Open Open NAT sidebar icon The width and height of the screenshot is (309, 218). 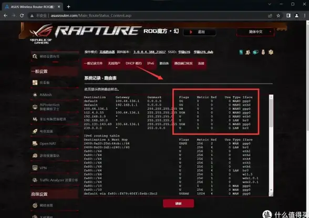click(x=35, y=143)
